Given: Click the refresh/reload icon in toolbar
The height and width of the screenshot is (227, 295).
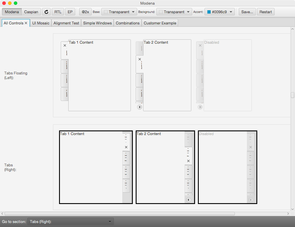Looking at the screenshot, I should (46, 12).
